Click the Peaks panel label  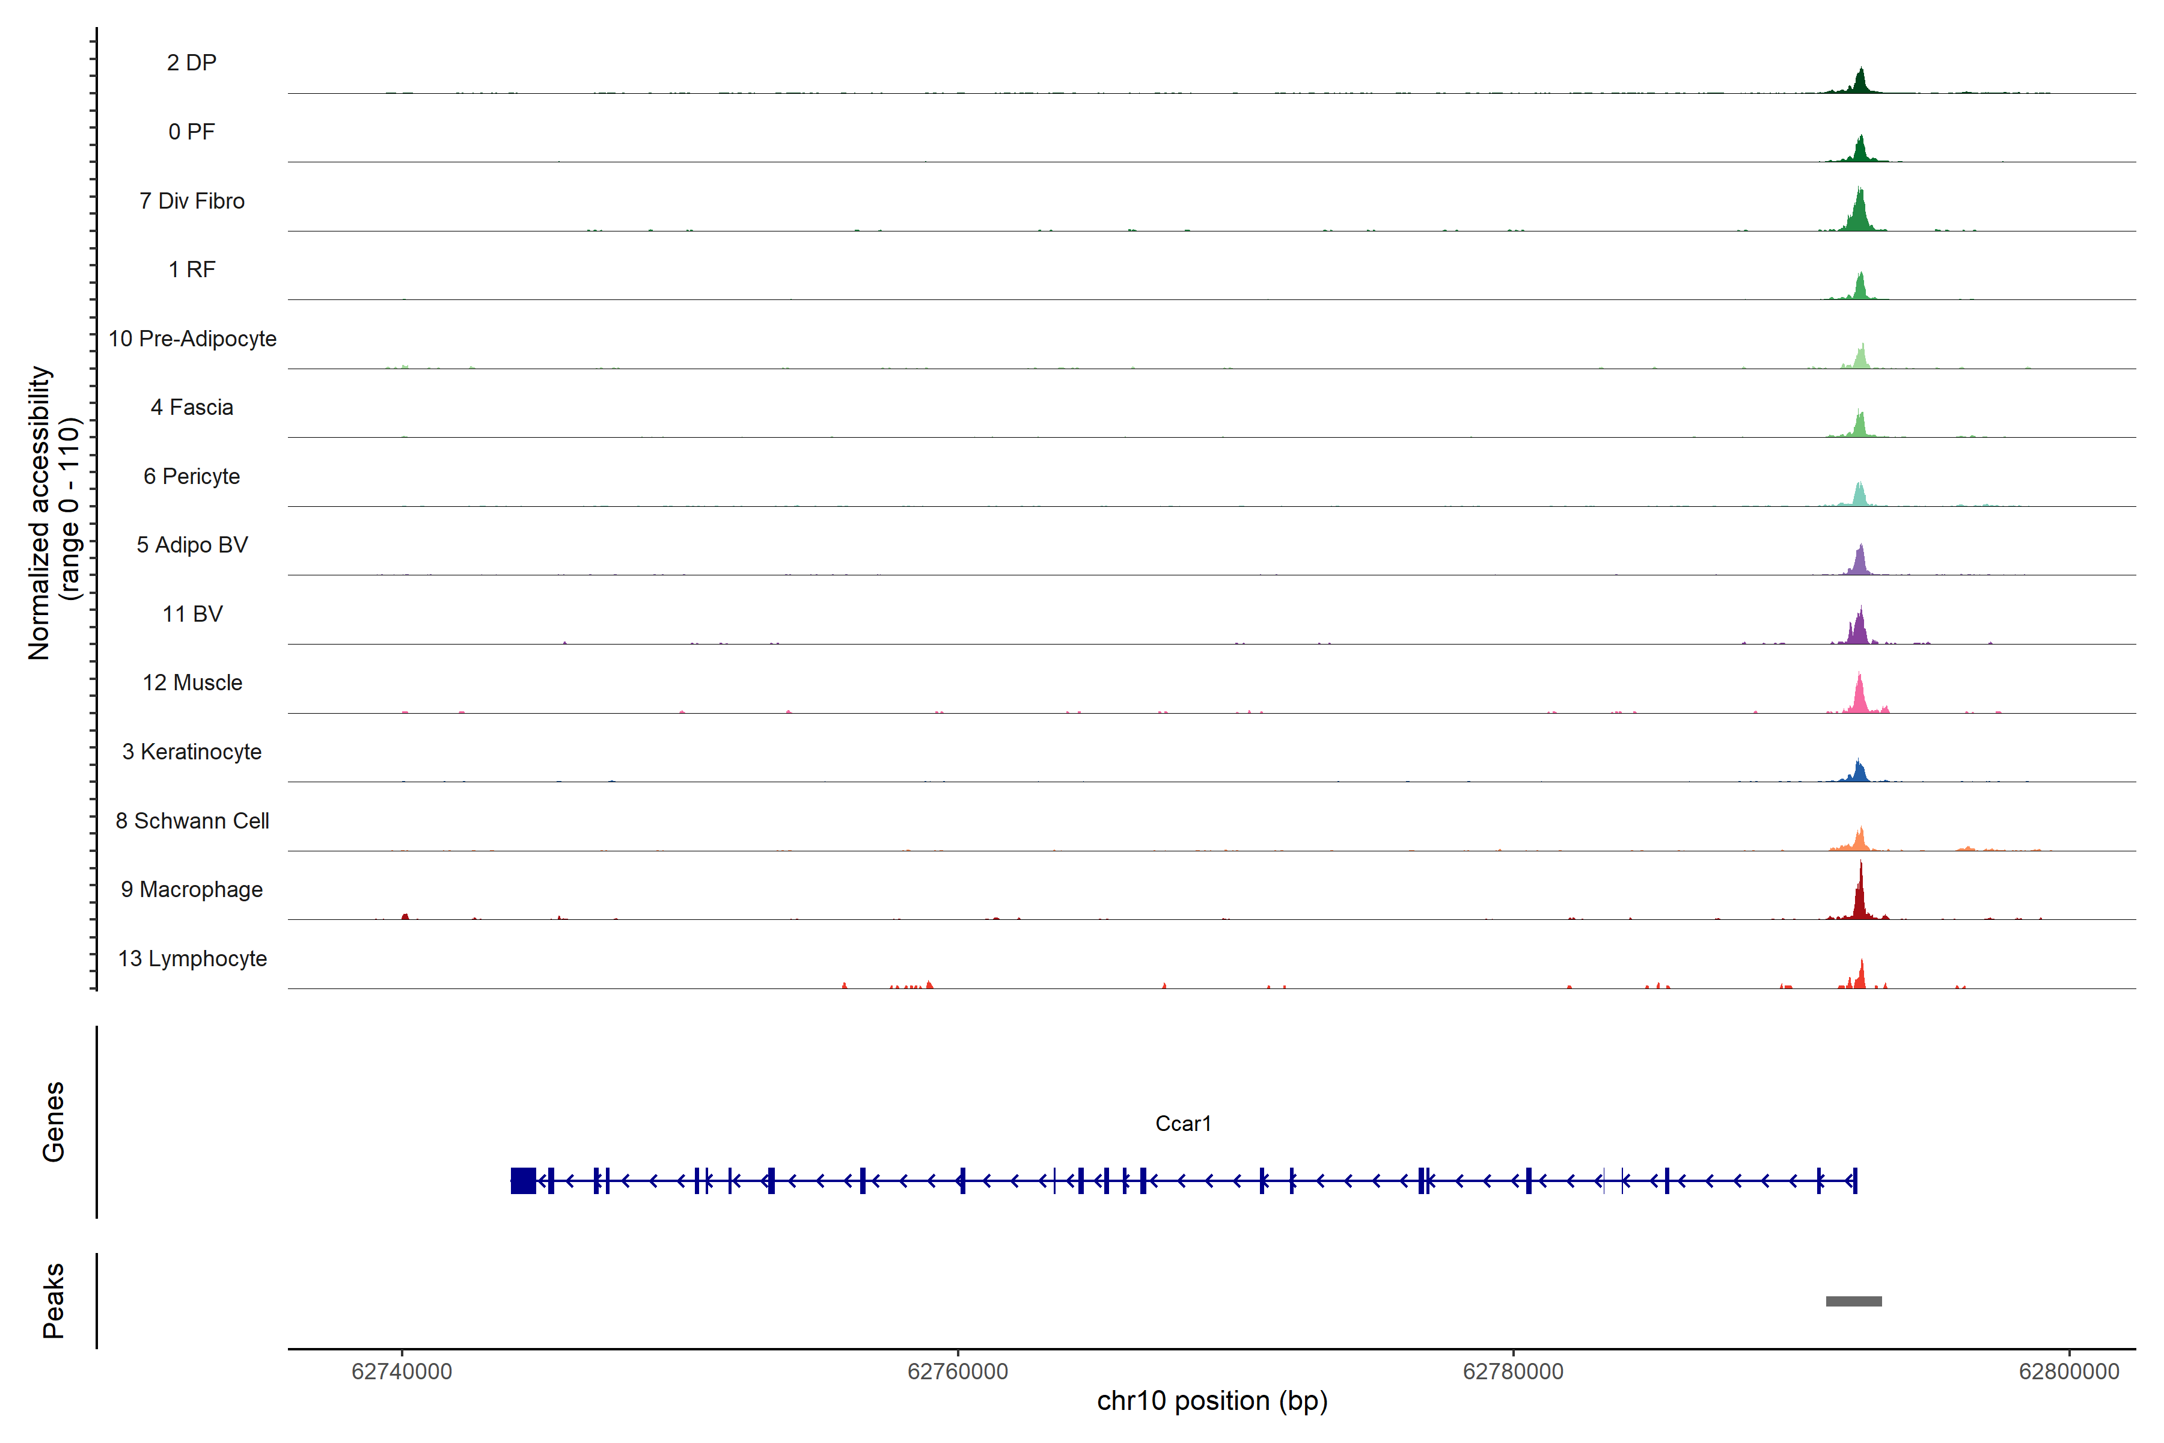(53, 1299)
